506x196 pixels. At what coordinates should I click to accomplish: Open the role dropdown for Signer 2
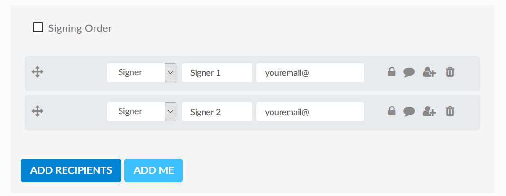tap(141, 112)
